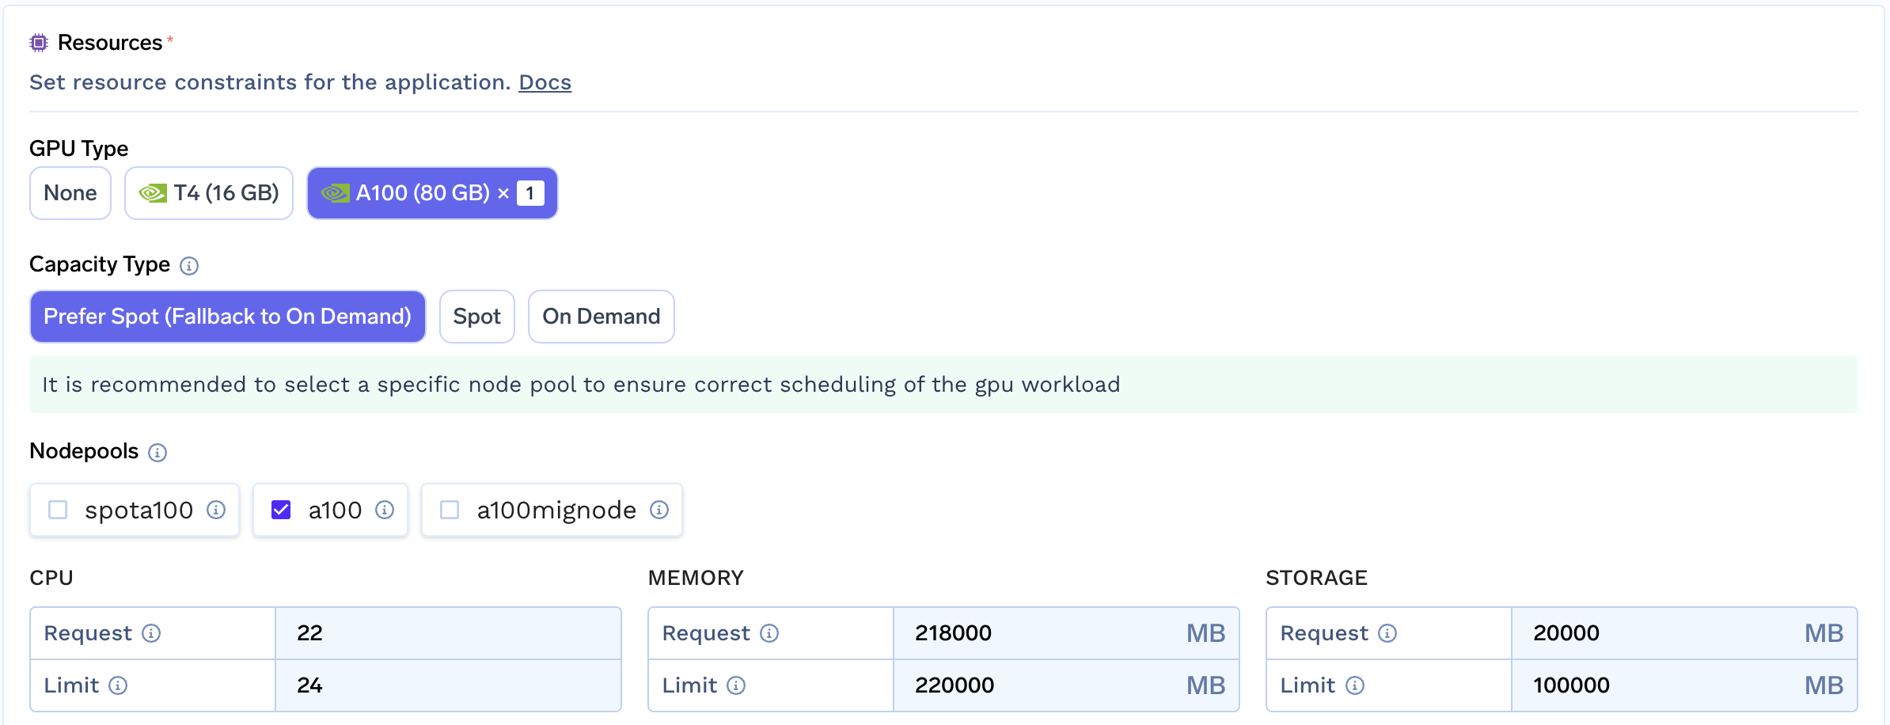Check the a100mignode nodepool
Viewport: 1890px width, 725px height.
point(450,511)
